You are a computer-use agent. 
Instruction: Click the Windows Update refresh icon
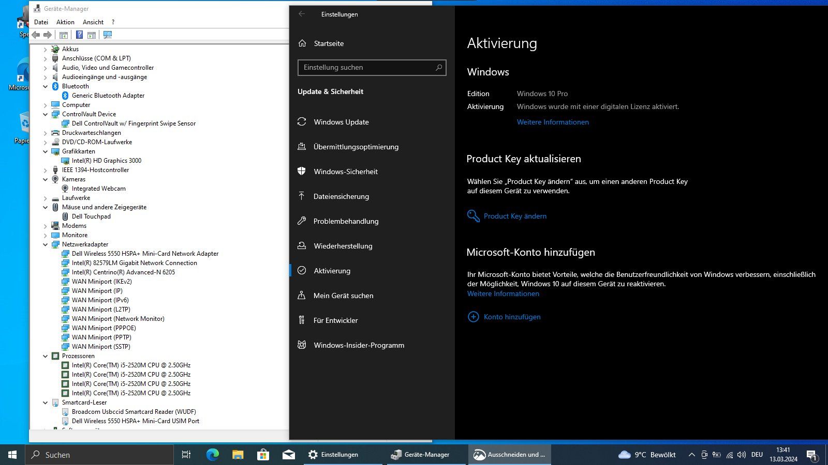(x=302, y=122)
